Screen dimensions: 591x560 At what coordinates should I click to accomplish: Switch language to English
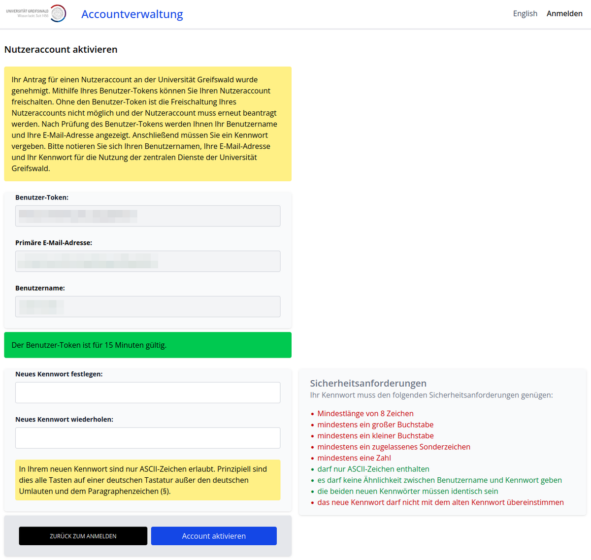click(x=525, y=14)
